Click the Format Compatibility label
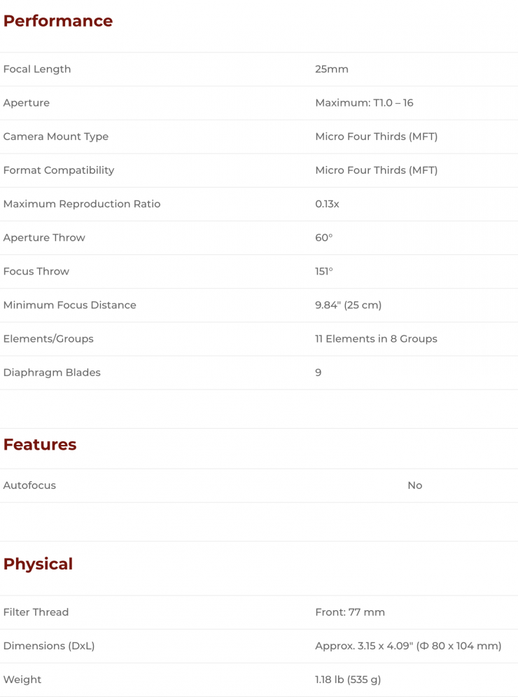This screenshot has width=518, height=697. click(x=59, y=170)
